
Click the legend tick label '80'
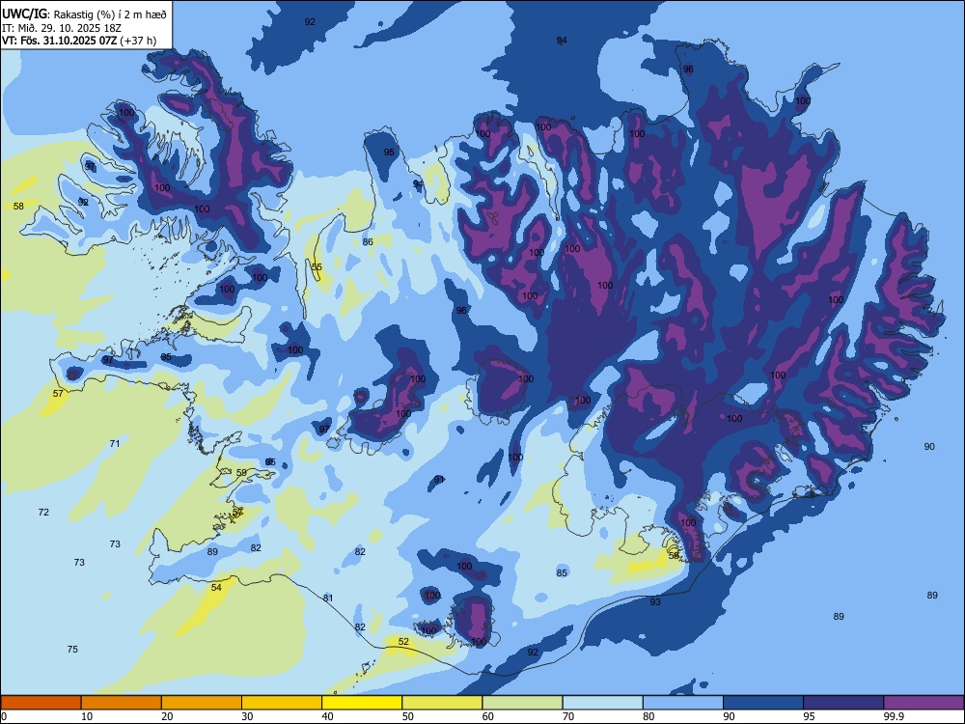click(648, 716)
